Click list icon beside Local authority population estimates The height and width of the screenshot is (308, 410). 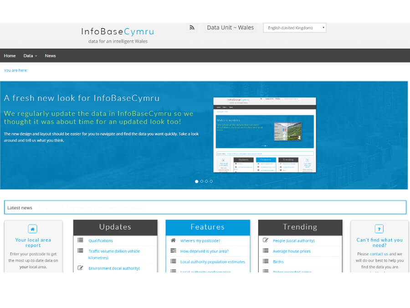[173, 261]
